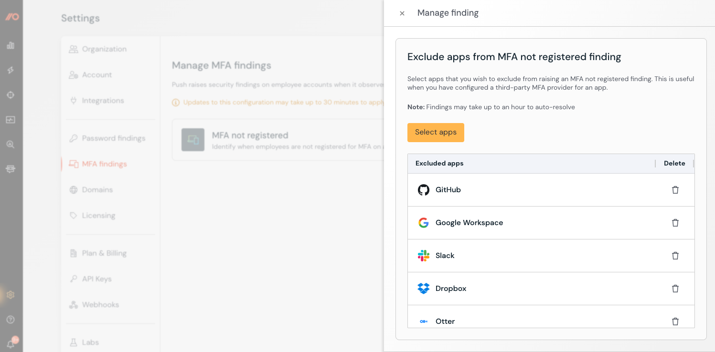This screenshot has width=715, height=352.
Task: Delete Google Workspace from excluded apps
Action: pyautogui.click(x=675, y=223)
